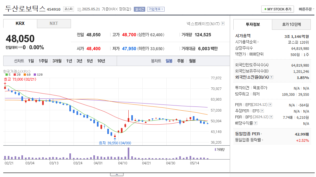Click red 20-day moving average legend swatch
316x177 pixels.
[15, 75]
